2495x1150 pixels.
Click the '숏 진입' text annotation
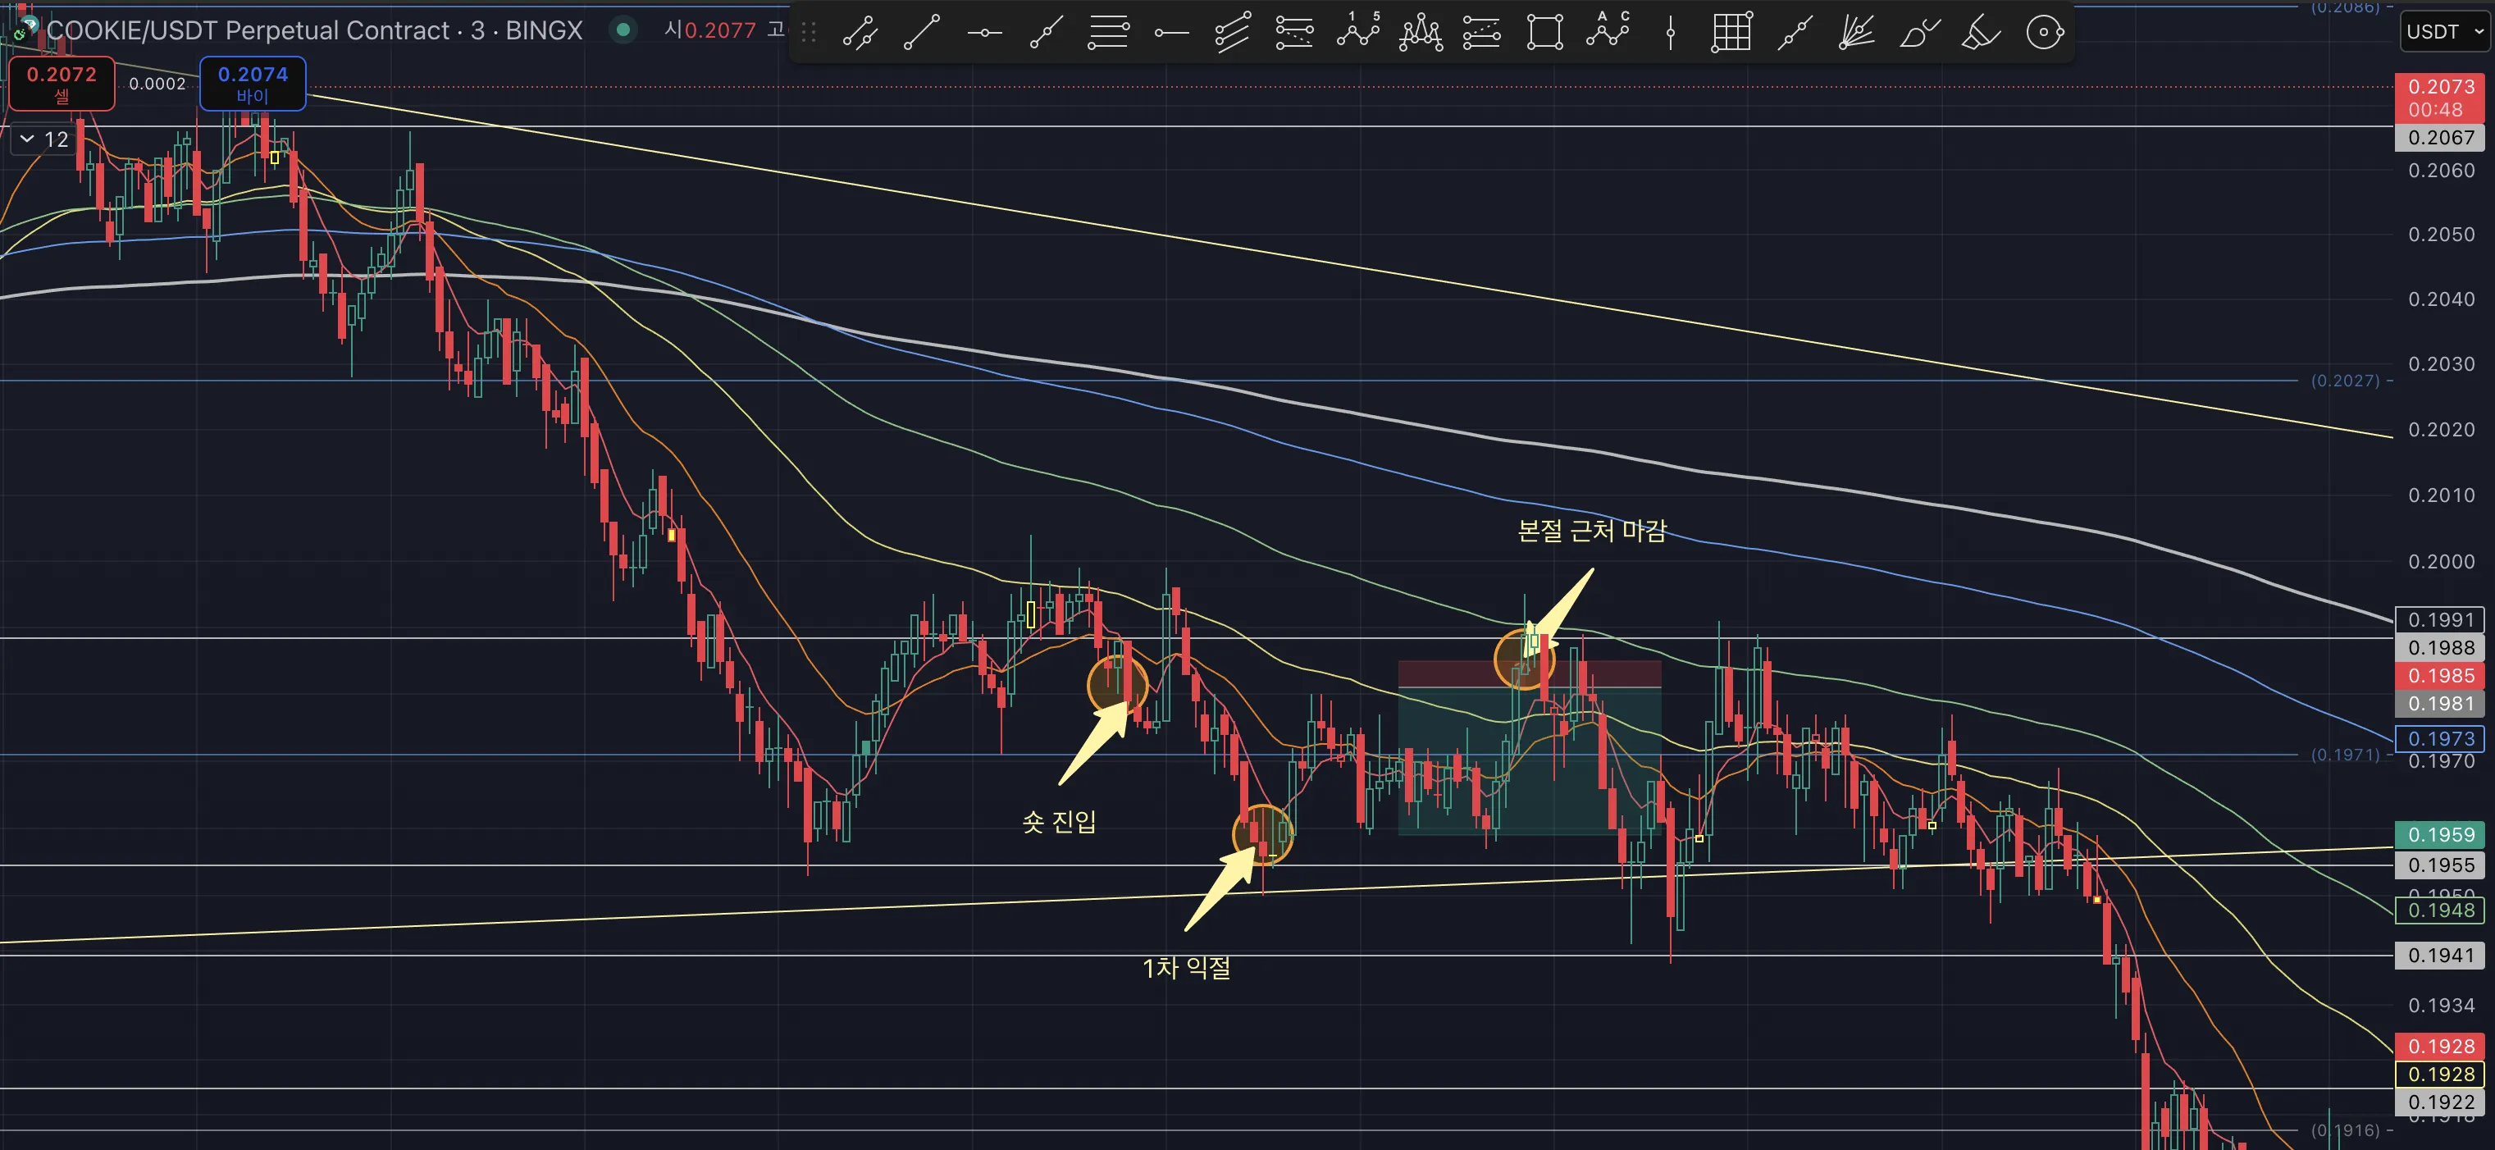click(1059, 822)
